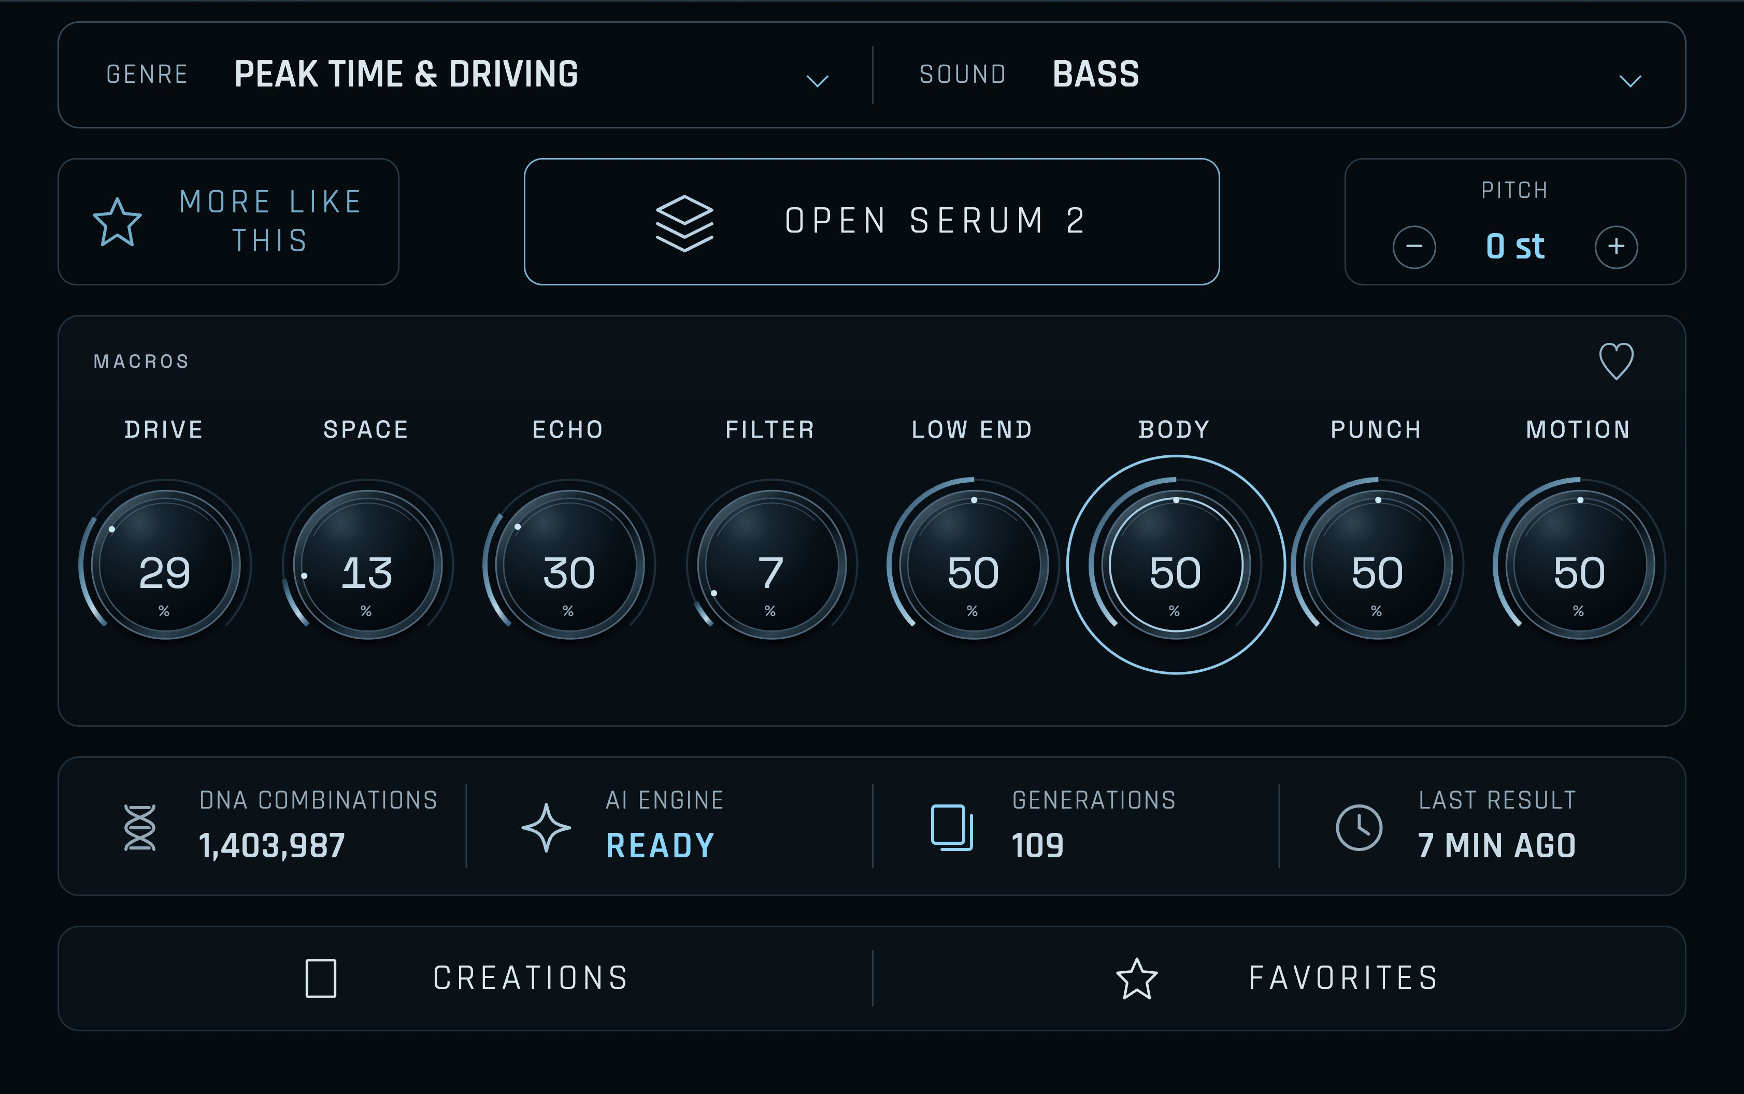The width and height of the screenshot is (1744, 1094).
Task: Click the AI Engine READY status
Action: click(x=661, y=846)
